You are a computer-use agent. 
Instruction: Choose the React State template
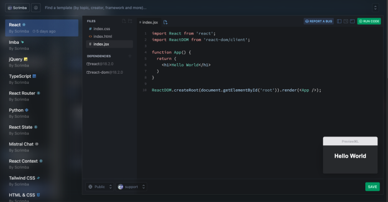tap(42, 130)
